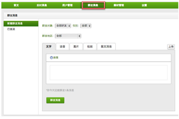Open 实时消息 in the navigation bar

(42, 5)
